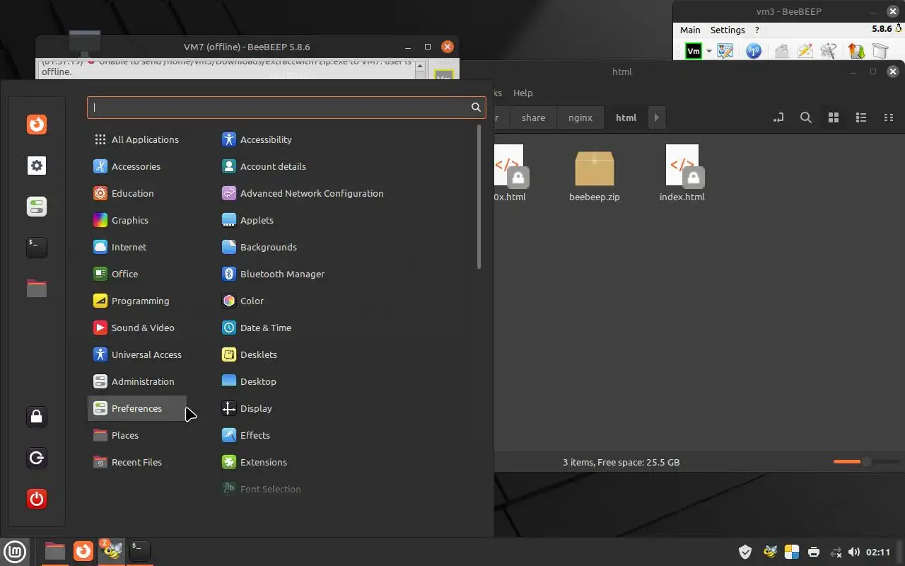Screen dimensions: 905x566
Task: Click the share path breadcrumb
Action: [533, 118]
